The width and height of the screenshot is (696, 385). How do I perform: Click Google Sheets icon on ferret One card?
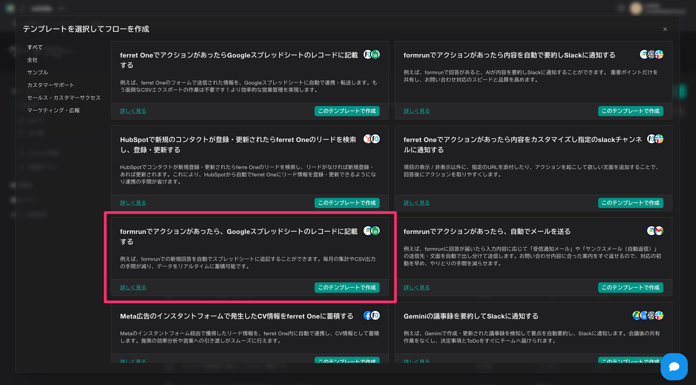pyautogui.click(x=376, y=54)
